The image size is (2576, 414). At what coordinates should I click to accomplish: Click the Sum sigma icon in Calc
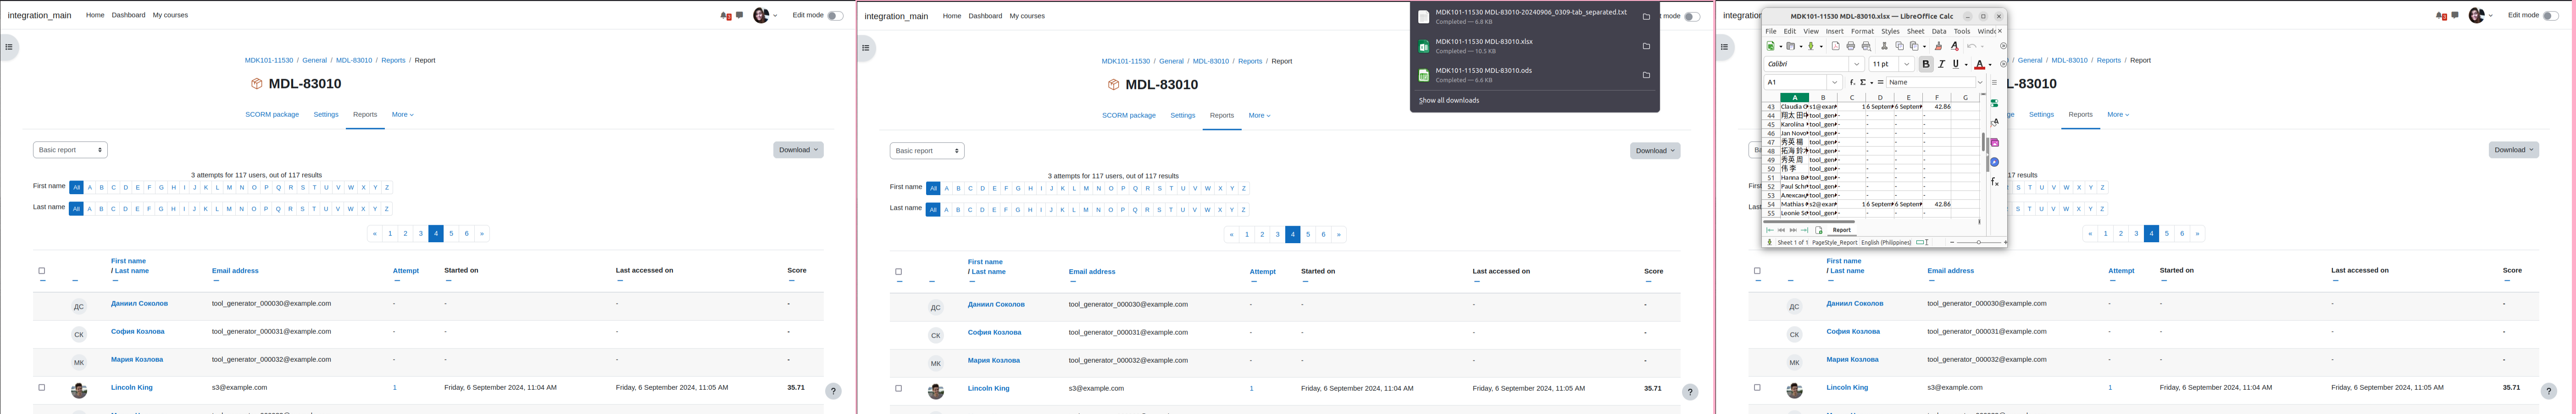(1863, 82)
